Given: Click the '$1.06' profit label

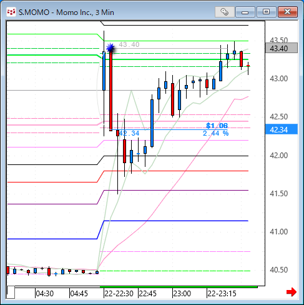Looking at the screenshot, I should coord(217,126).
